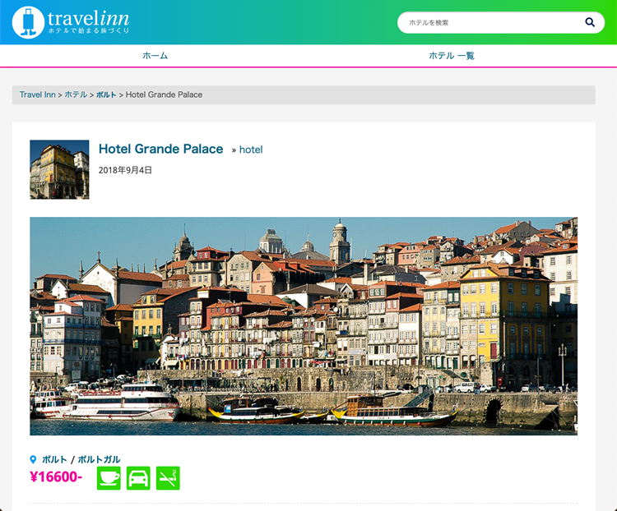
Task: Open the ホーム navigation tab
Action: point(155,56)
